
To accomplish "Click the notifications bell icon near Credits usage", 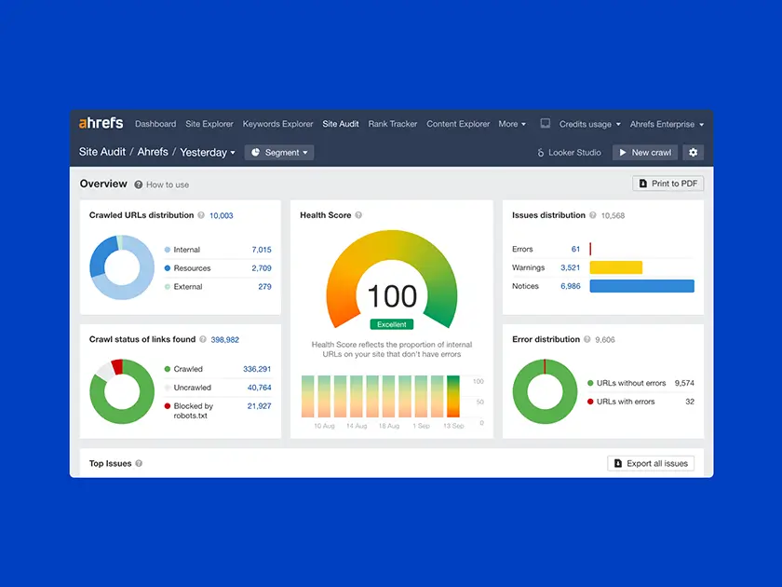I will point(546,123).
